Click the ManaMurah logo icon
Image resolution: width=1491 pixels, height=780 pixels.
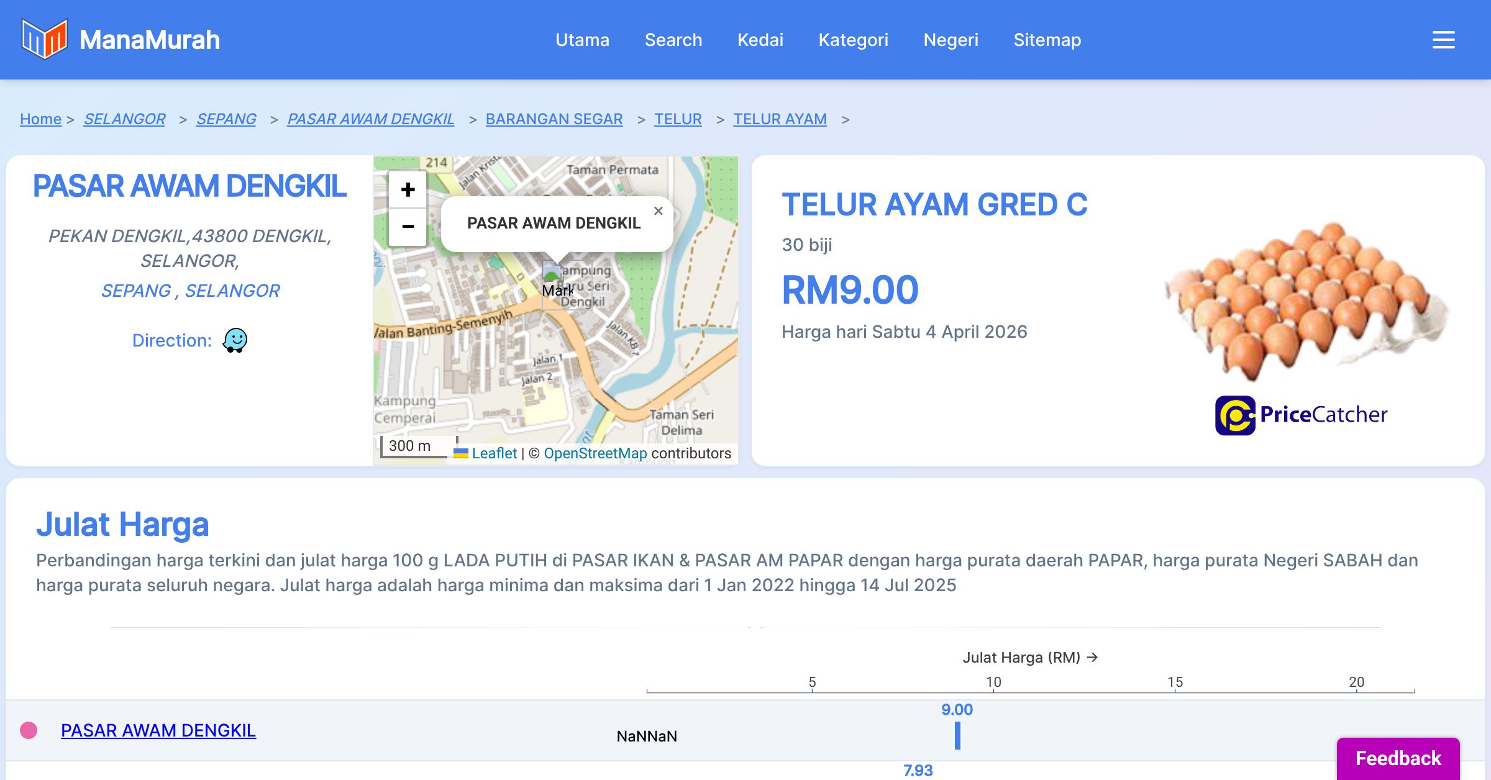pos(44,39)
